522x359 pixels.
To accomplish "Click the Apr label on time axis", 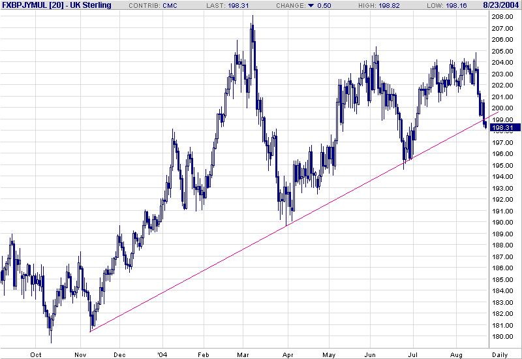I will coord(288,354).
